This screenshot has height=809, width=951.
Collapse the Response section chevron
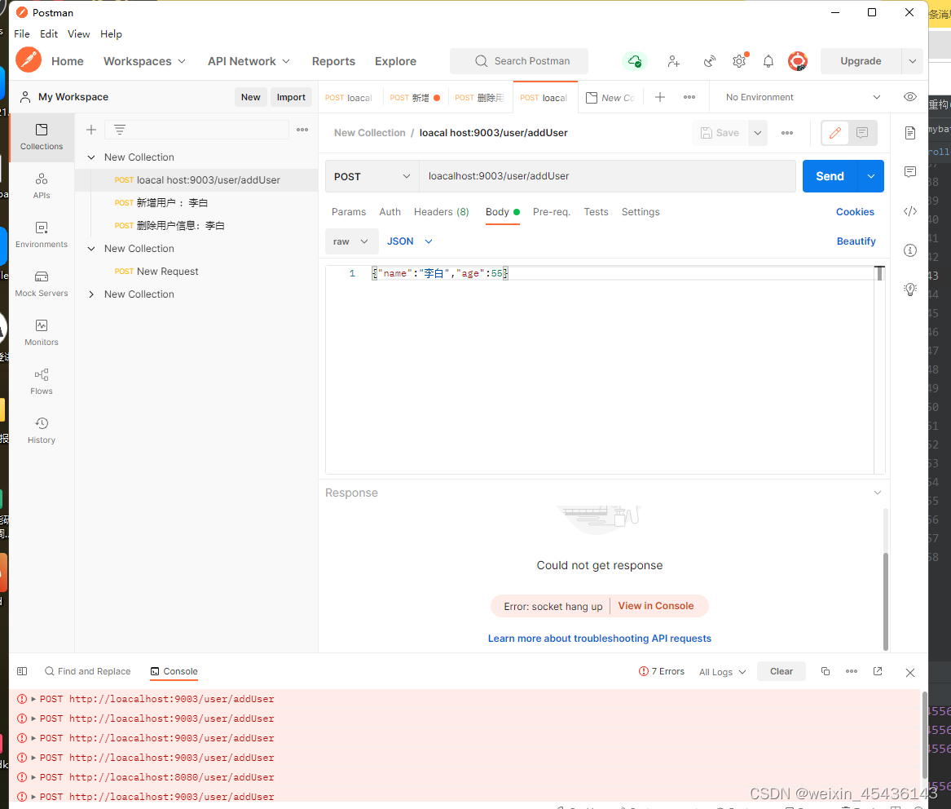[877, 493]
